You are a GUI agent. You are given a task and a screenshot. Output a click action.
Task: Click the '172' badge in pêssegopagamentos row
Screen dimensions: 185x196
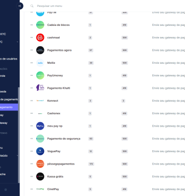[x=91, y=164]
